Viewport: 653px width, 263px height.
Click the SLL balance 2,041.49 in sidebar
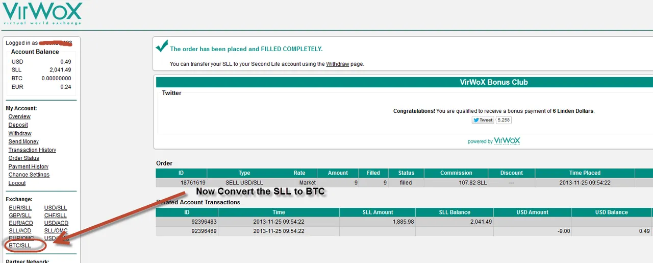pyautogui.click(x=60, y=70)
